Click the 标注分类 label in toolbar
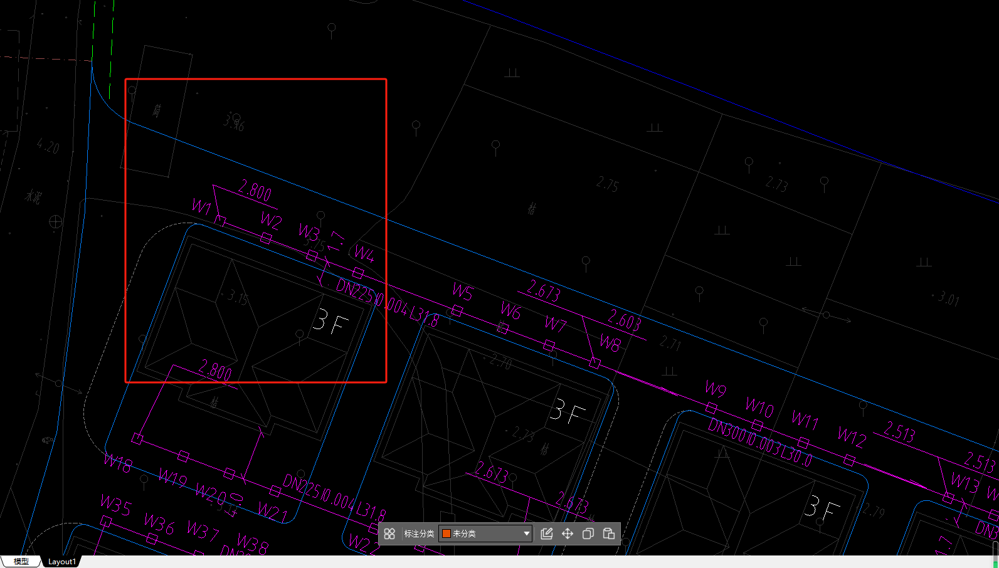The width and height of the screenshot is (999, 568). pos(419,534)
